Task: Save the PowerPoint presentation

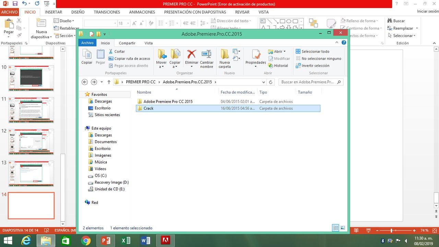Action: [x=15, y=4]
